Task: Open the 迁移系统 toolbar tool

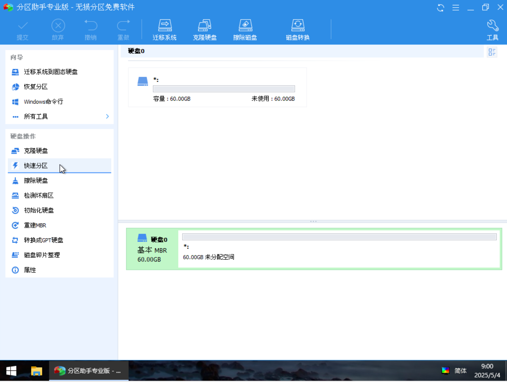Action: 165,30
